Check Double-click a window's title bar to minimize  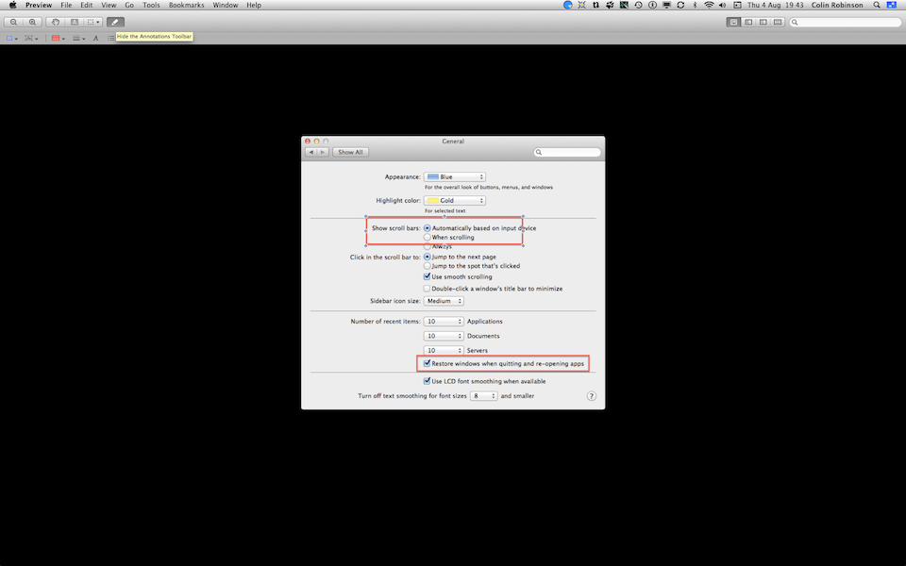point(428,288)
